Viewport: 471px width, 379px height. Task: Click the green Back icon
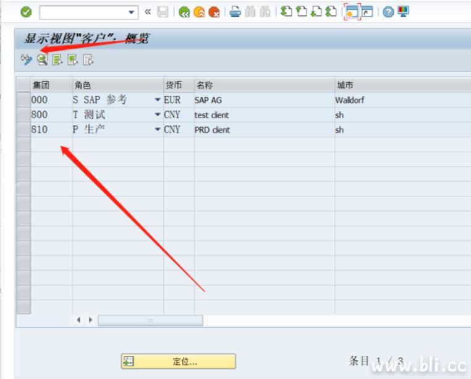[184, 12]
